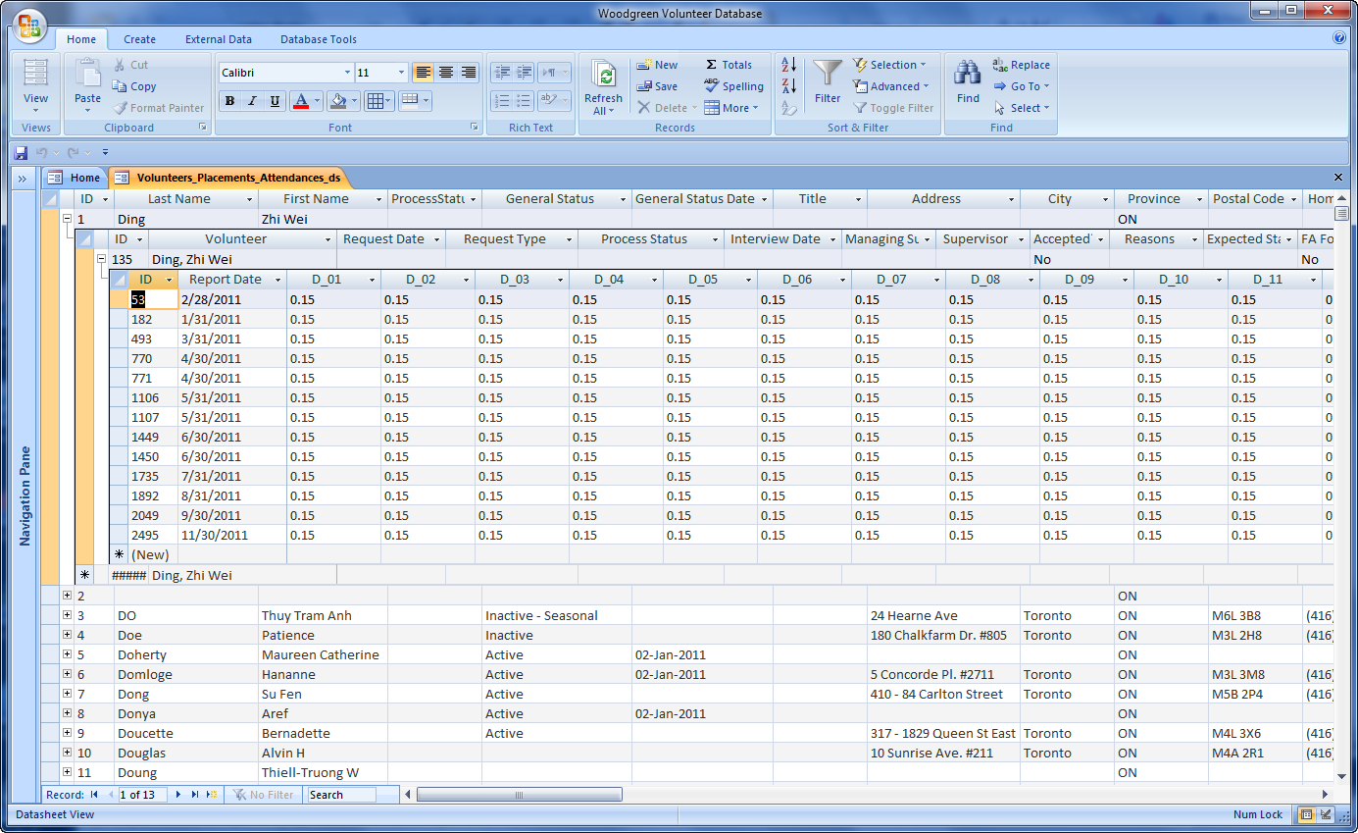Expand subdatasheet for DO row 3

coord(67,615)
